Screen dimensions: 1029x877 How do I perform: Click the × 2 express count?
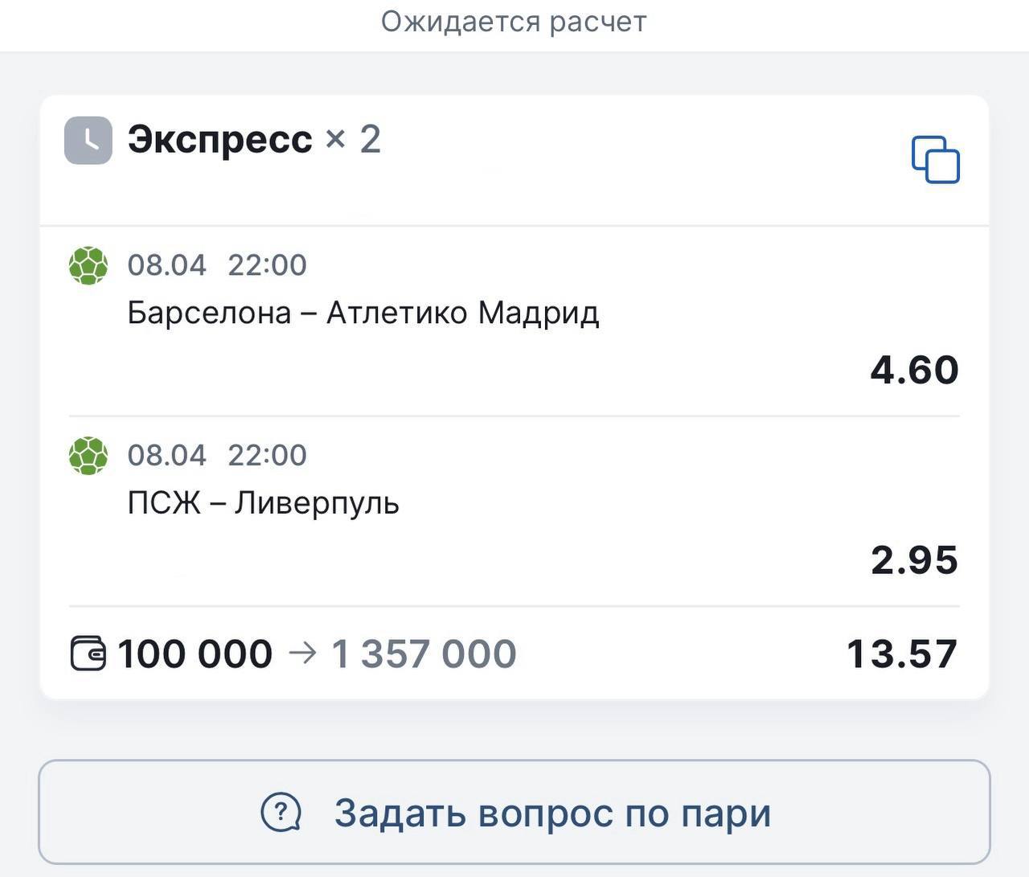click(353, 140)
